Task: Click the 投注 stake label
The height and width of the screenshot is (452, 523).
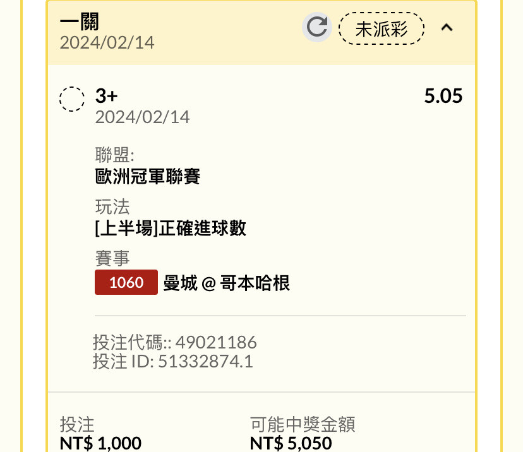Action: [77, 424]
